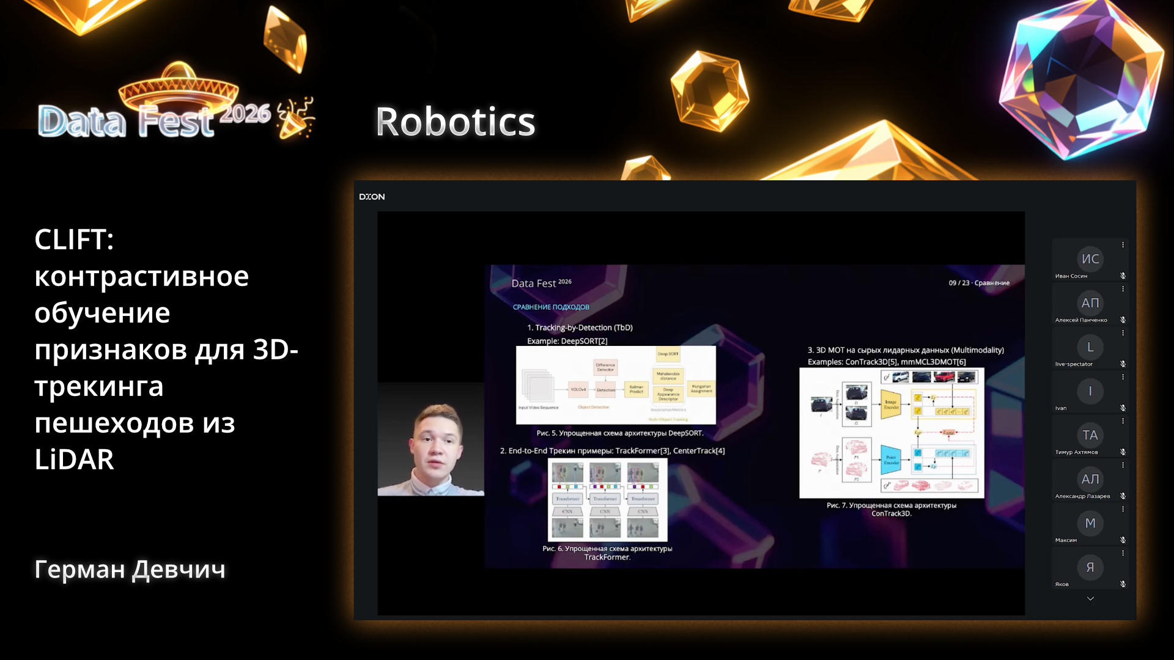Select the М avatar of Максим
1174x660 pixels.
1090,523
